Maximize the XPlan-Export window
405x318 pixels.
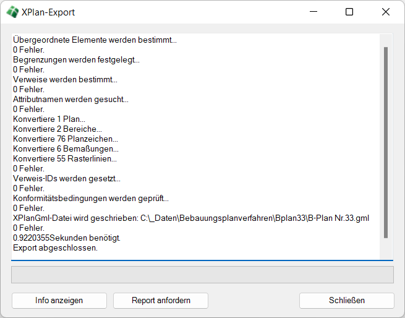point(349,12)
